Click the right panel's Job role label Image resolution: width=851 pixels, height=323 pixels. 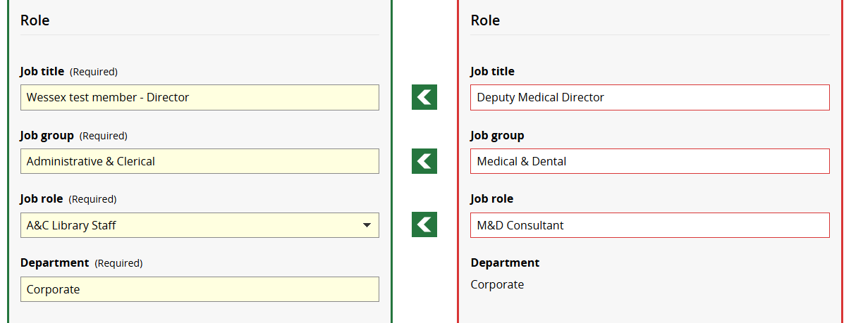pos(491,199)
